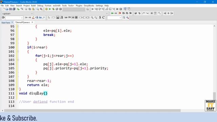Viewport: 217px width, 122px height.
Task: Click the 'break;' statement
Action: 49,35
